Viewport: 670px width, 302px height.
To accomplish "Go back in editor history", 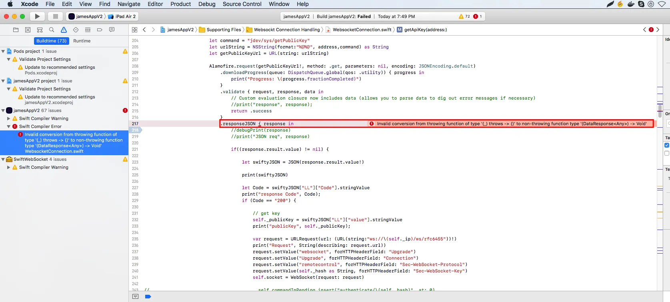I will tap(144, 30).
